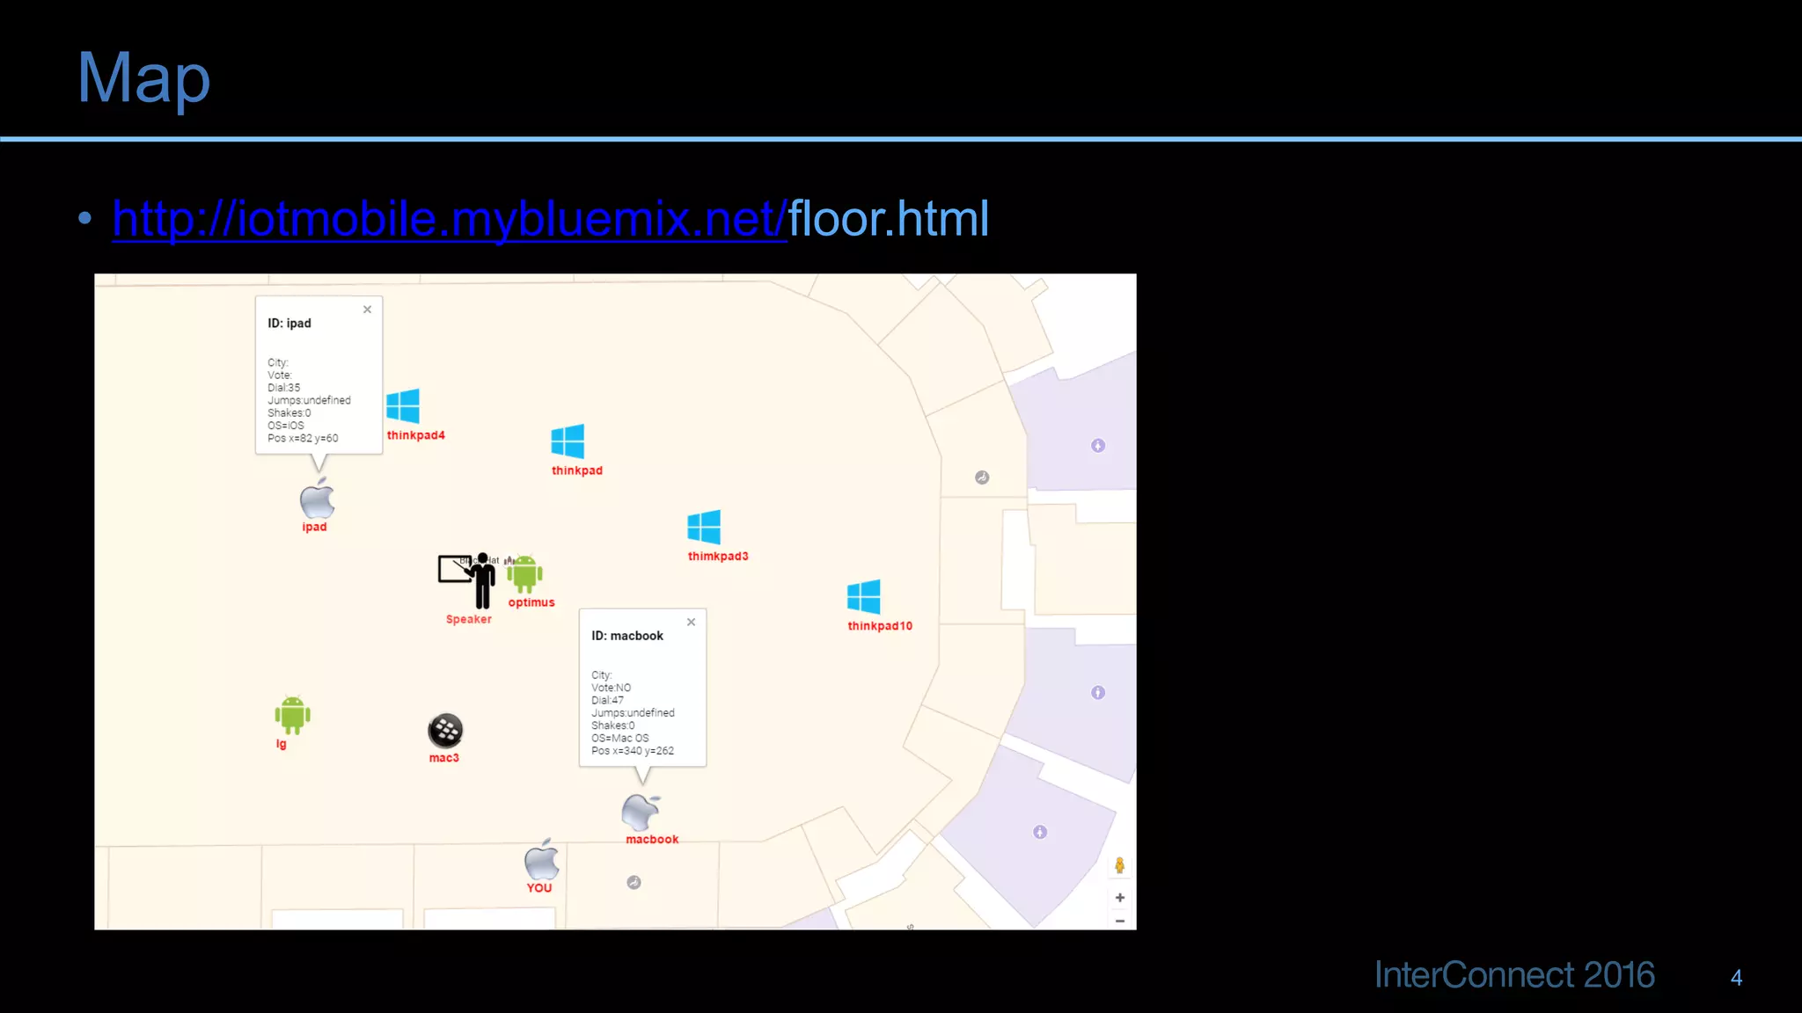Click 'Dial:35' in ipad popup

[283, 388]
